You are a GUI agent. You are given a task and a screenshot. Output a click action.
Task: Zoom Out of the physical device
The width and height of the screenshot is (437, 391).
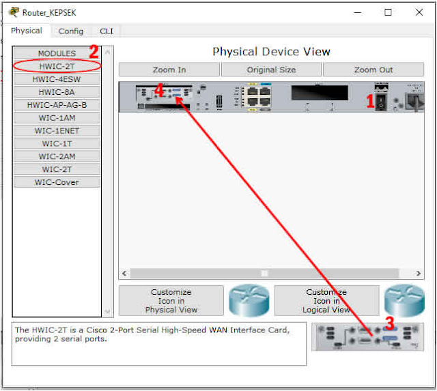373,70
